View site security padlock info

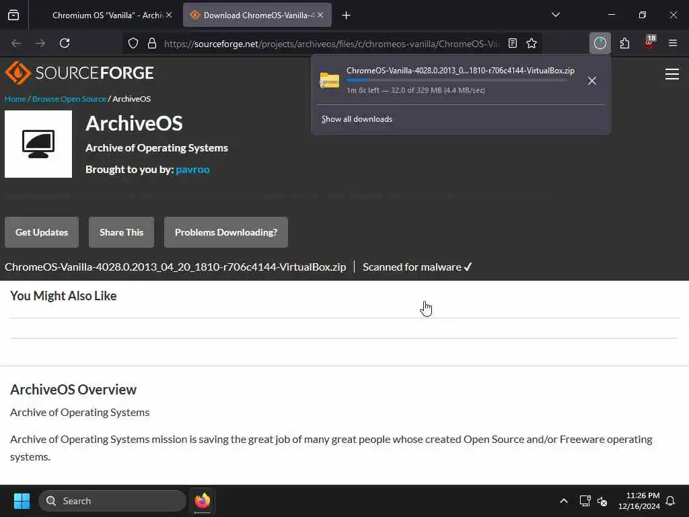tap(152, 43)
